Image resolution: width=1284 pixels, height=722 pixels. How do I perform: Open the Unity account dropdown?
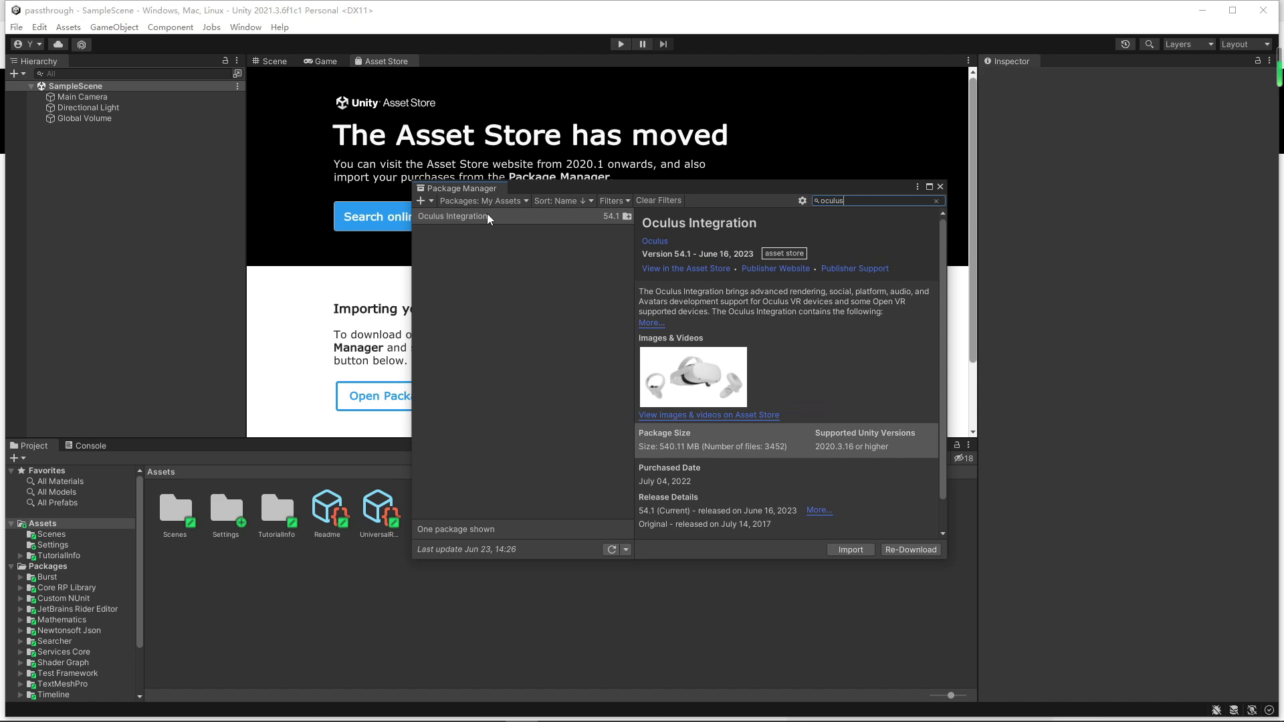(27, 44)
